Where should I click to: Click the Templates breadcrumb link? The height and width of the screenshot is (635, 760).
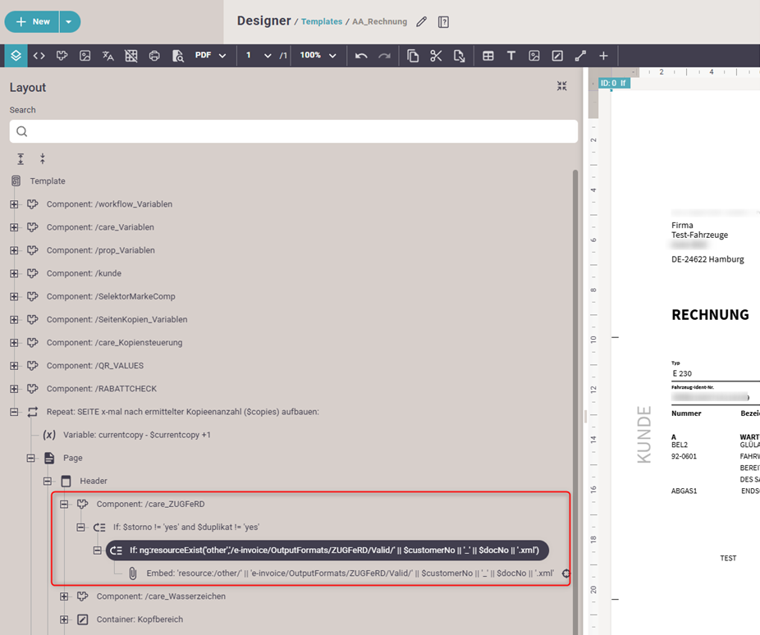[321, 22]
